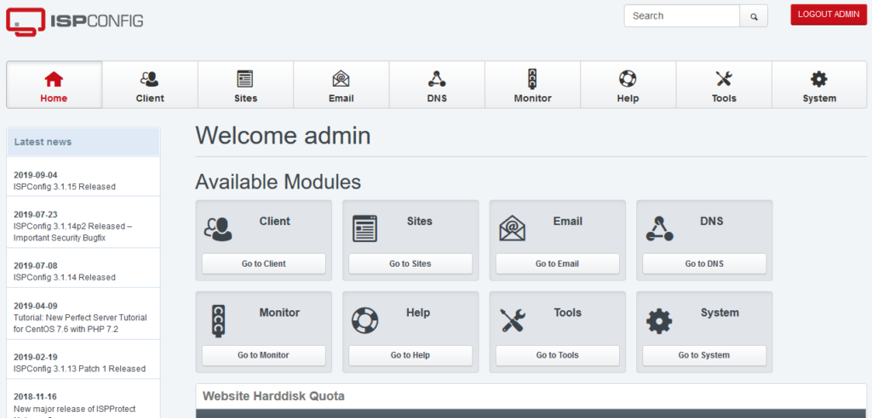Open news about ISPProtect major release
This screenshot has height=418, width=872.
pyautogui.click(x=75, y=410)
